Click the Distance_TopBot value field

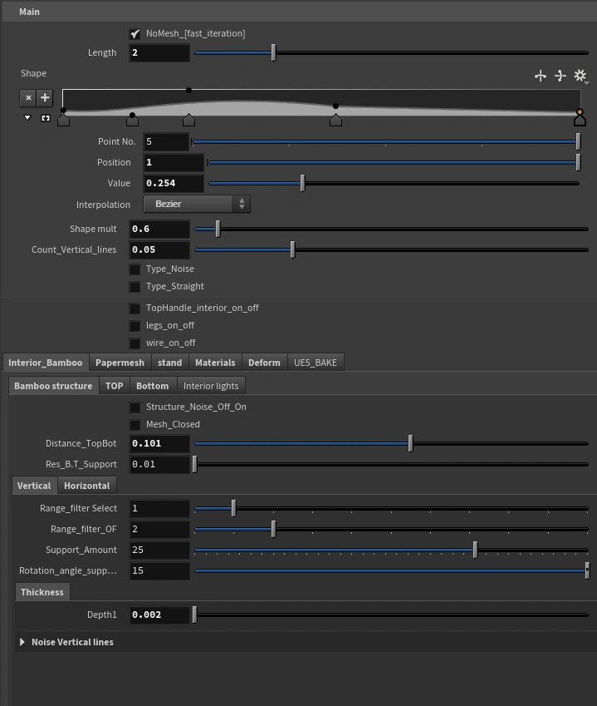point(159,444)
